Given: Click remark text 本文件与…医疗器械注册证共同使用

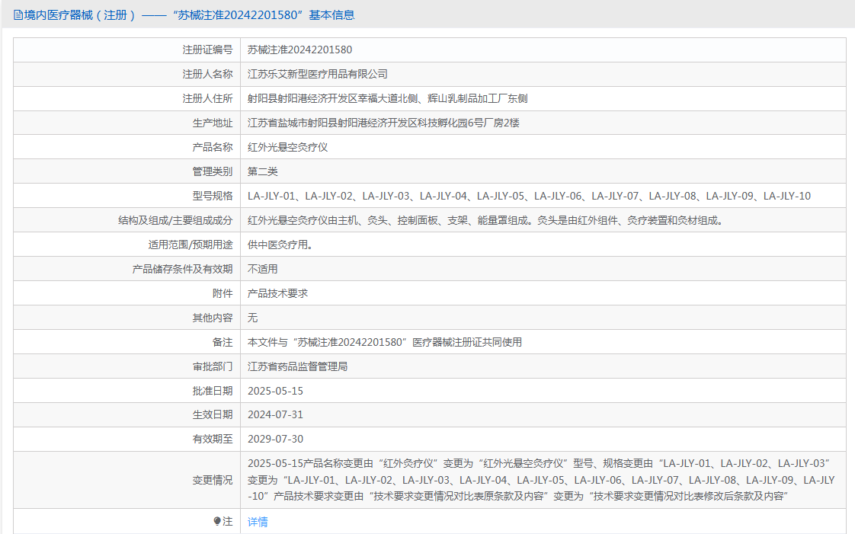Looking at the screenshot, I should [x=384, y=342].
